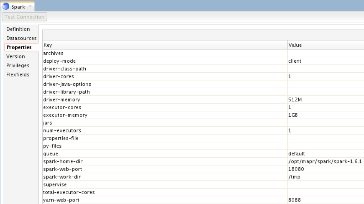Select the supervise key
Viewport: 364px width, 204px height.
point(55,184)
